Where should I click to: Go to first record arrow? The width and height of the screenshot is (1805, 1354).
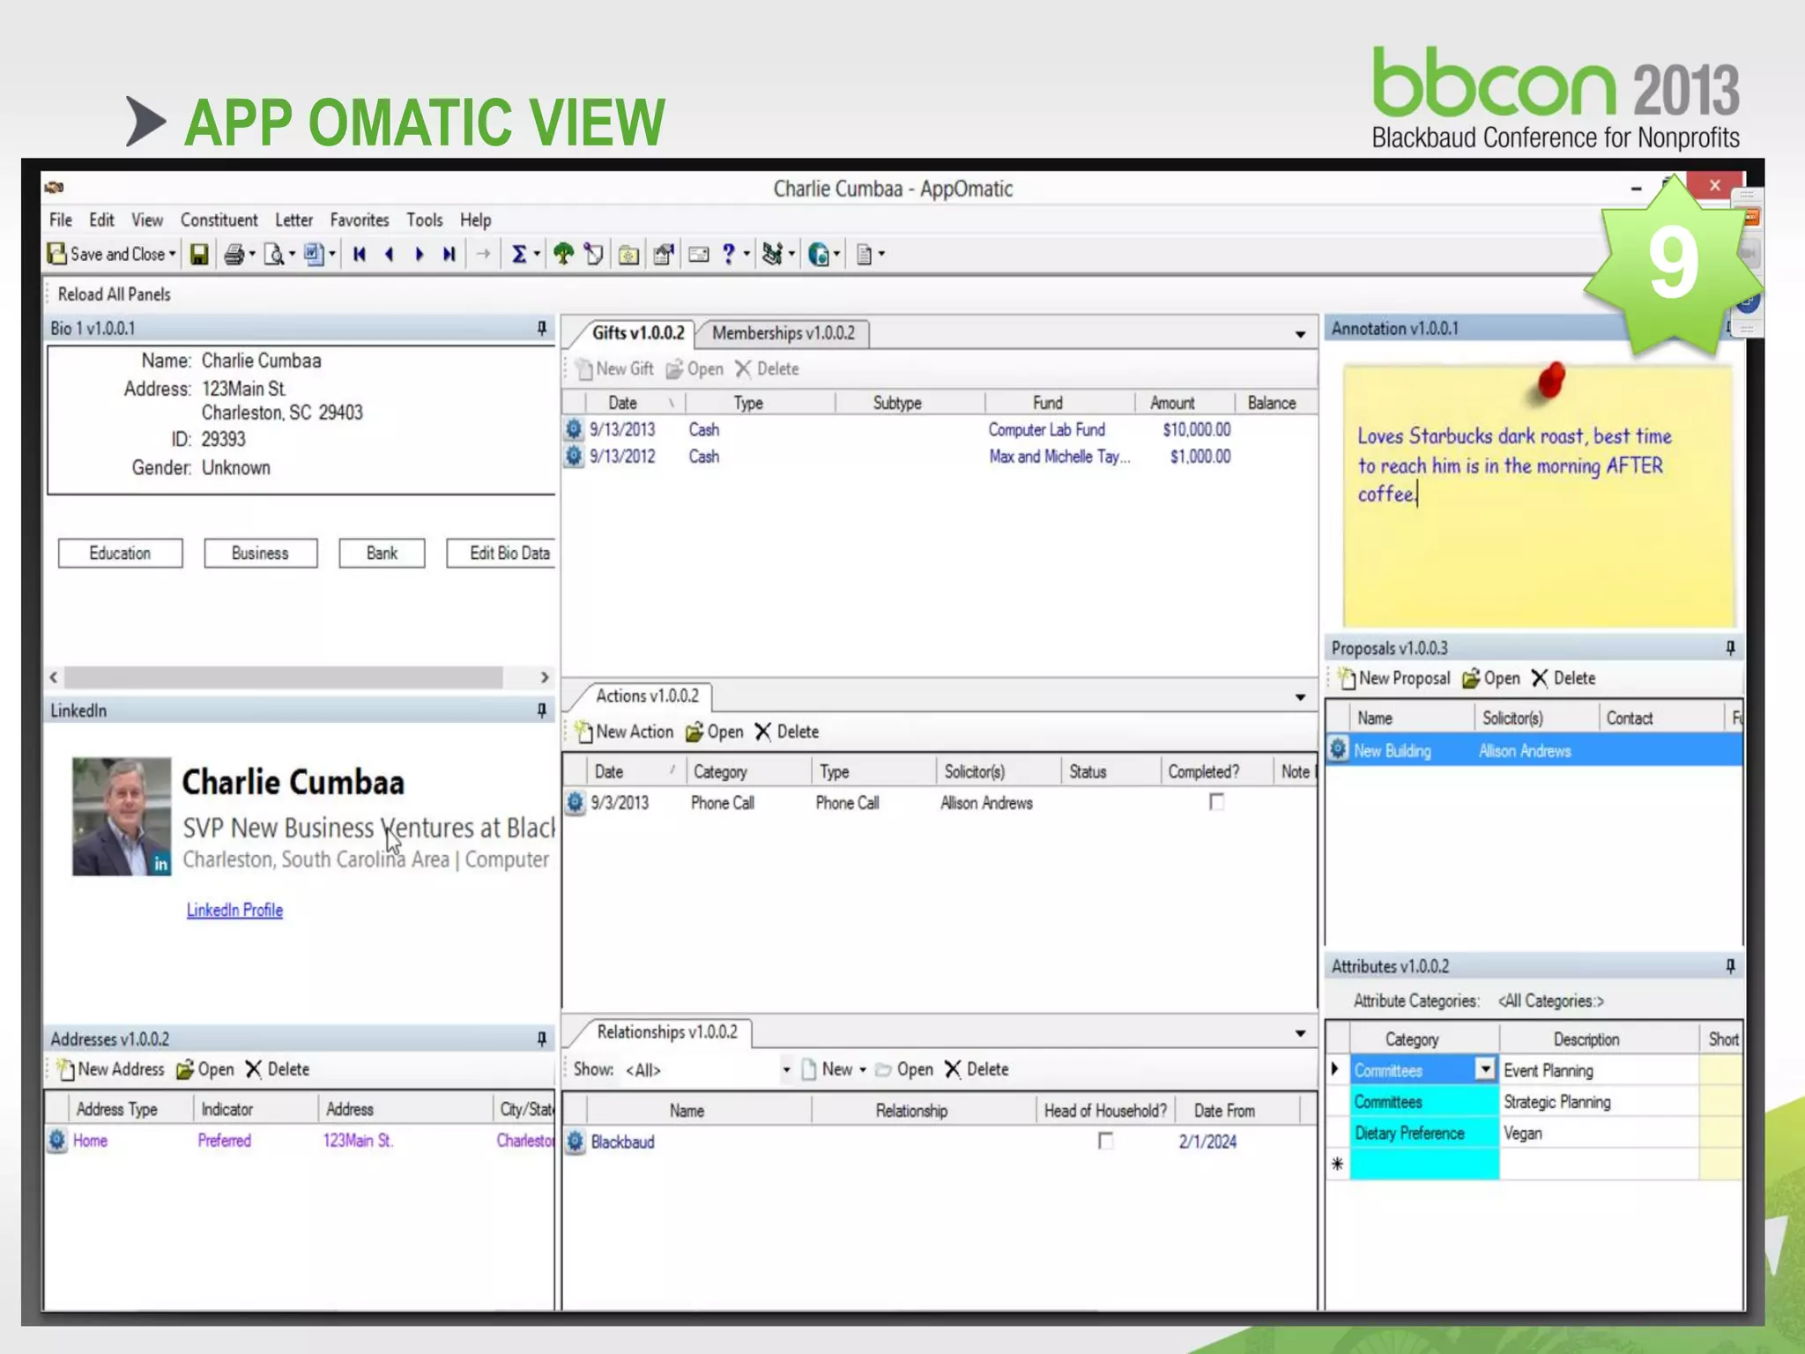click(x=360, y=255)
